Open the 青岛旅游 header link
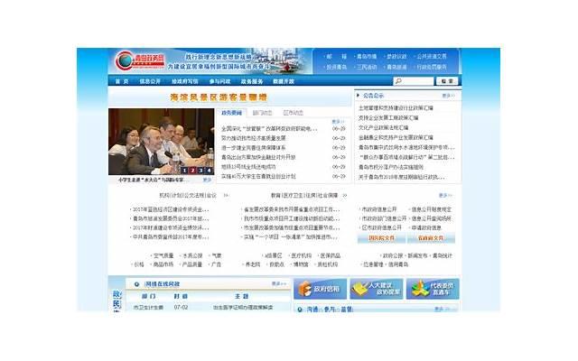 (396, 67)
